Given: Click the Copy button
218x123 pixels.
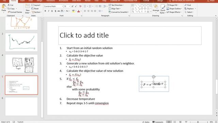Looking at the screenshot, I should point(11,9).
